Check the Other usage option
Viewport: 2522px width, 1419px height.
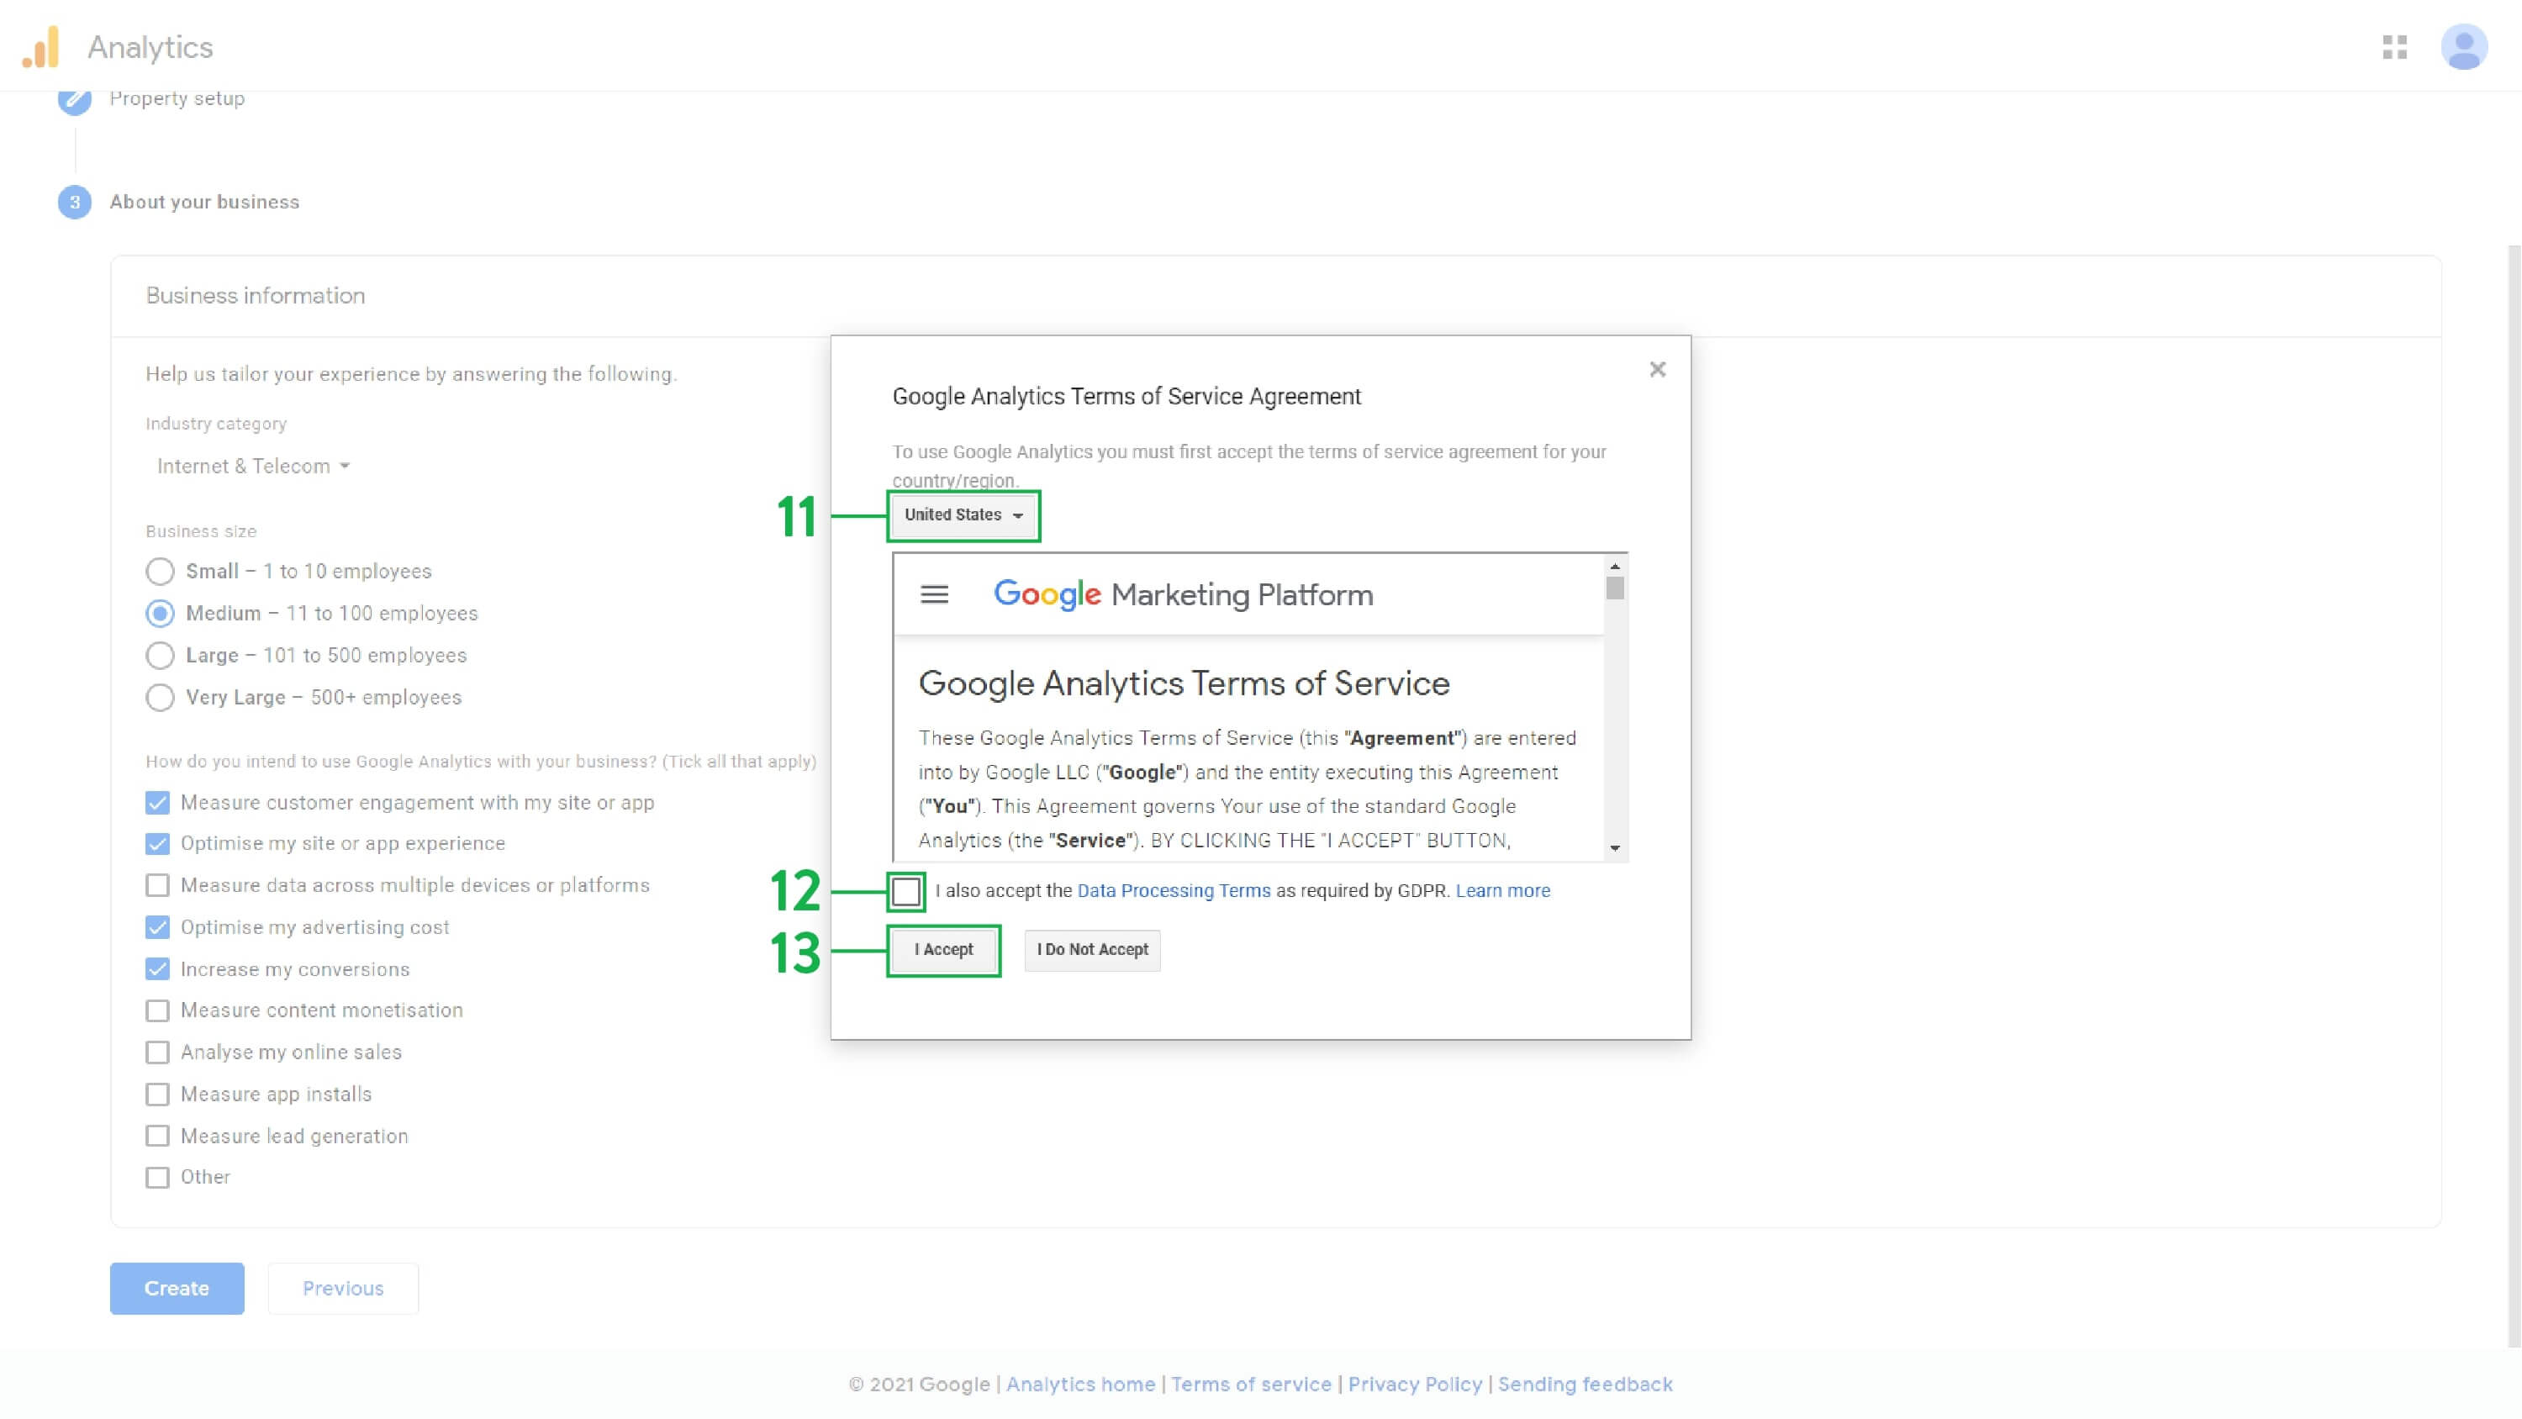[158, 1177]
